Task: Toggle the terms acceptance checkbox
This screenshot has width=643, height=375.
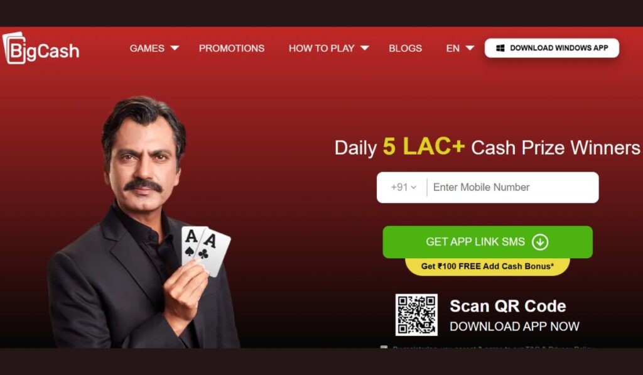Action: click(x=384, y=347)
